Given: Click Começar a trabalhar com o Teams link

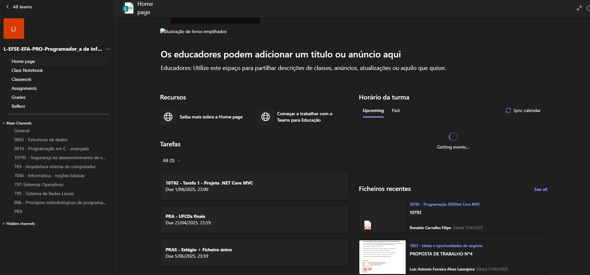Looking at the screenshot, I should pyautogui.click(x=305, y=117).
